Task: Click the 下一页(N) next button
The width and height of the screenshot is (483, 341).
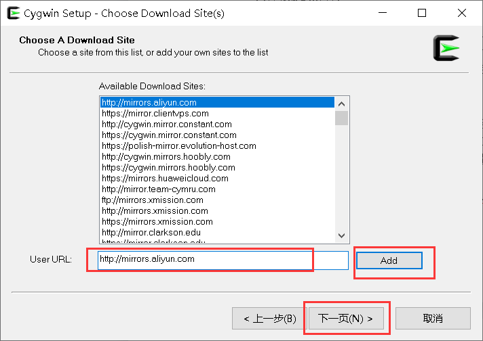Action: (x=346, y=319)
